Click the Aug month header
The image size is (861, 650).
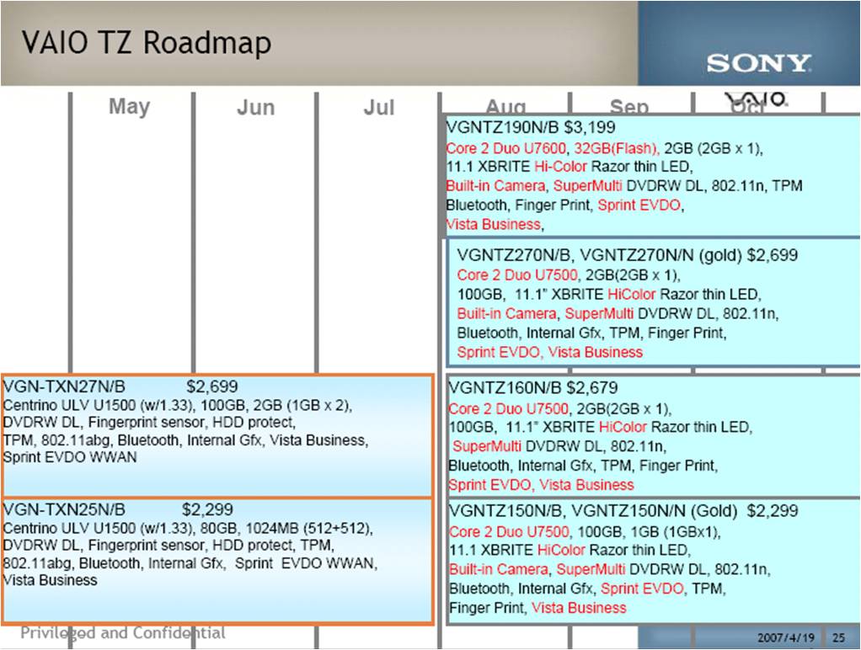pyautogui.click(x=505, y=107)
